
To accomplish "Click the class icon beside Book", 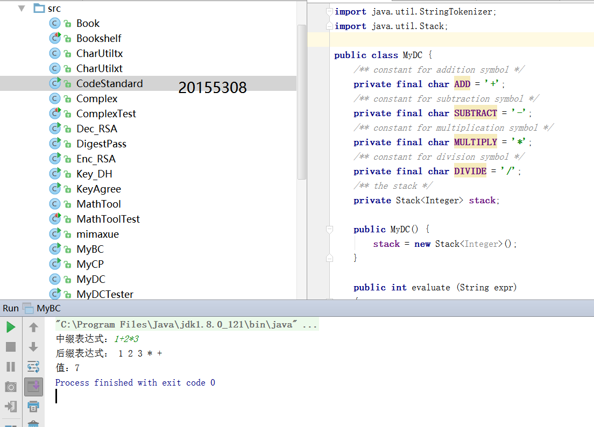I will click(54, 24).
